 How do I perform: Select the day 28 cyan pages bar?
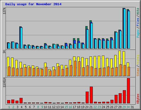[x=121, y=40]
